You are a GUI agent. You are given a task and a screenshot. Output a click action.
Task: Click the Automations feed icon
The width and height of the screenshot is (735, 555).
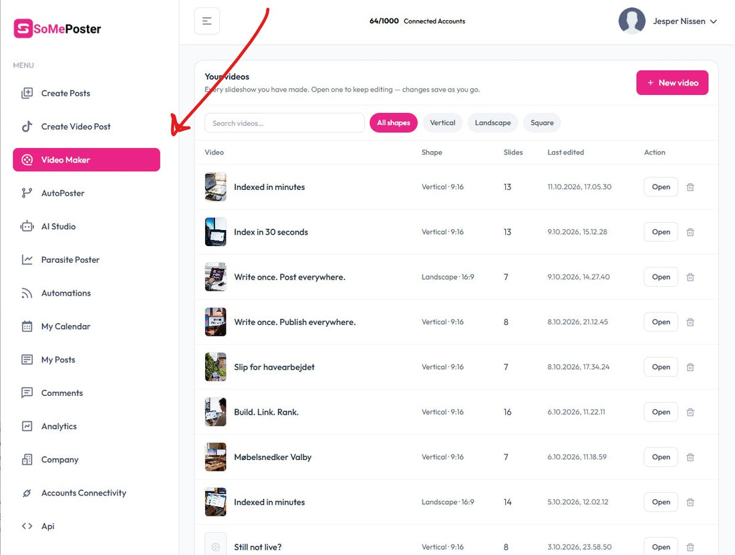[27, 293]
